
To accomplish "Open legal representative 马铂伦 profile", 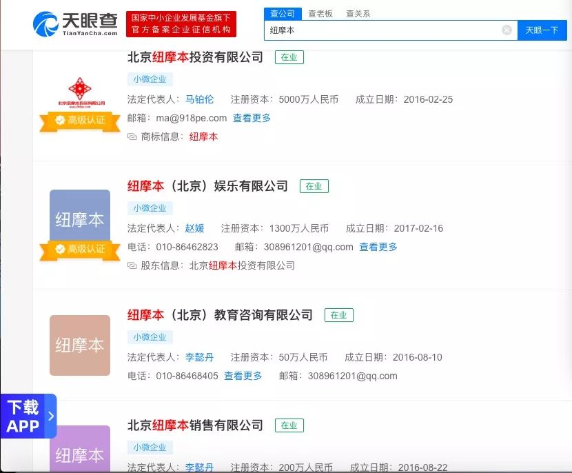I will 199,99.
